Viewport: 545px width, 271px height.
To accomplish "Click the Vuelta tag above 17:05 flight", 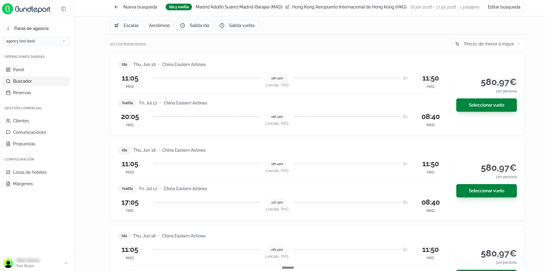I will (127, 189).
